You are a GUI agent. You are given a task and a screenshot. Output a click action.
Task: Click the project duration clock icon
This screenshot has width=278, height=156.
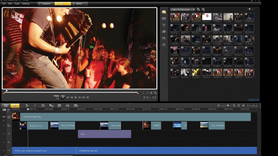pos(244,106)
